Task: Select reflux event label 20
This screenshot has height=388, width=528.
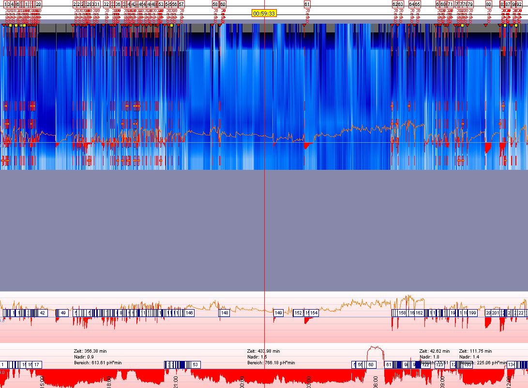Action: 39,4
